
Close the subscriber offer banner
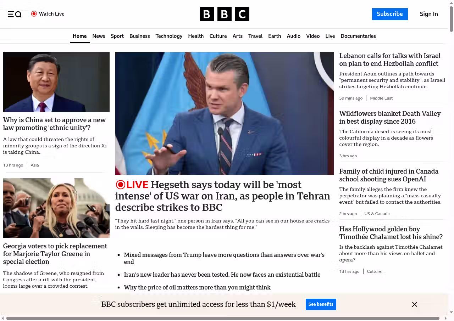[414, 304]
